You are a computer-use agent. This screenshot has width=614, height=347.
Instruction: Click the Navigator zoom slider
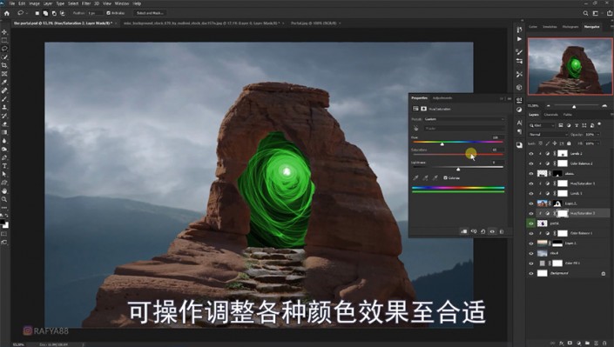click(x=574, y=106)
